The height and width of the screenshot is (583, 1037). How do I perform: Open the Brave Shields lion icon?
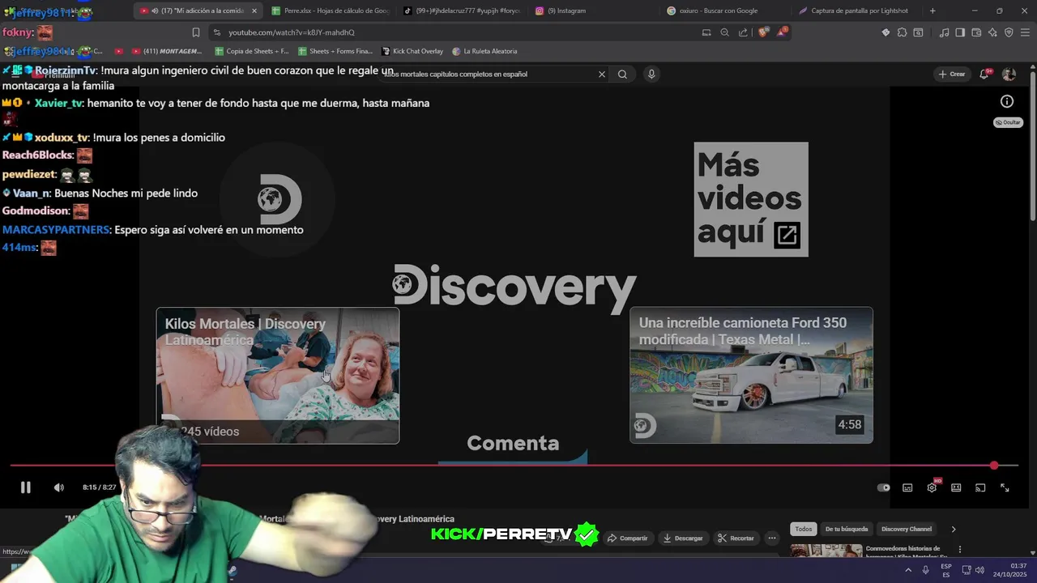point(763,32)
